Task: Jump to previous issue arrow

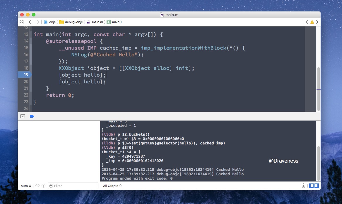Action: pos(307,22)
